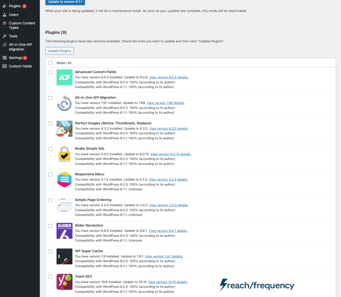Click 'Perfect Images (Retina, Thumbnails, Replace)' title
This screenshot has height=297, width=341.
(x=113, y=123)
